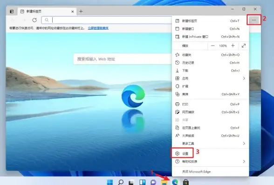Viewport: 274px width, 185px height.
Task: Add a new tab with the plus button
Action: 81,12
